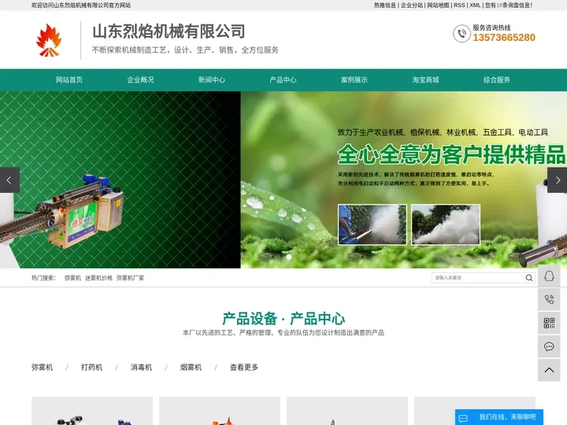Click chat bubble icon in online chat bar

coord(463,419)
